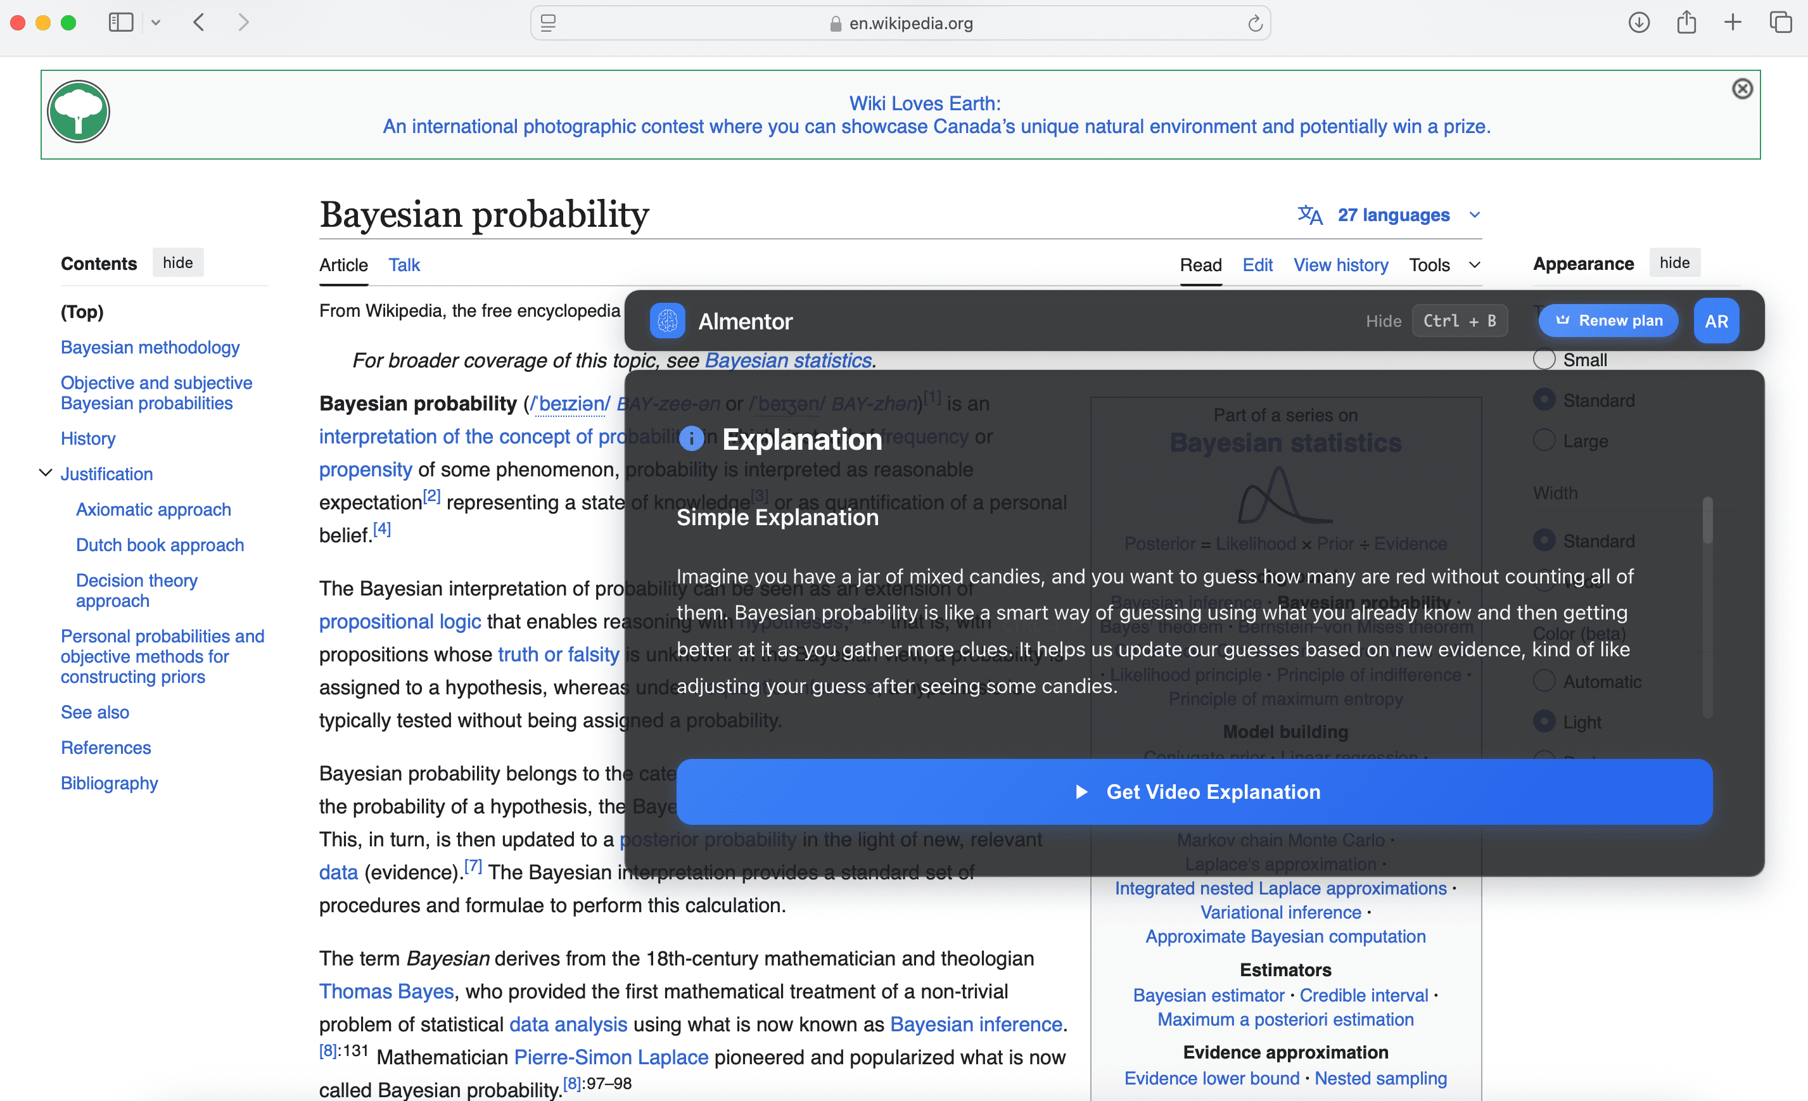Image resolution: width=1808 pixels, height=1101 pixels.
Task: Open Bayesian methodology contents entry
Action: pos(150,347)
